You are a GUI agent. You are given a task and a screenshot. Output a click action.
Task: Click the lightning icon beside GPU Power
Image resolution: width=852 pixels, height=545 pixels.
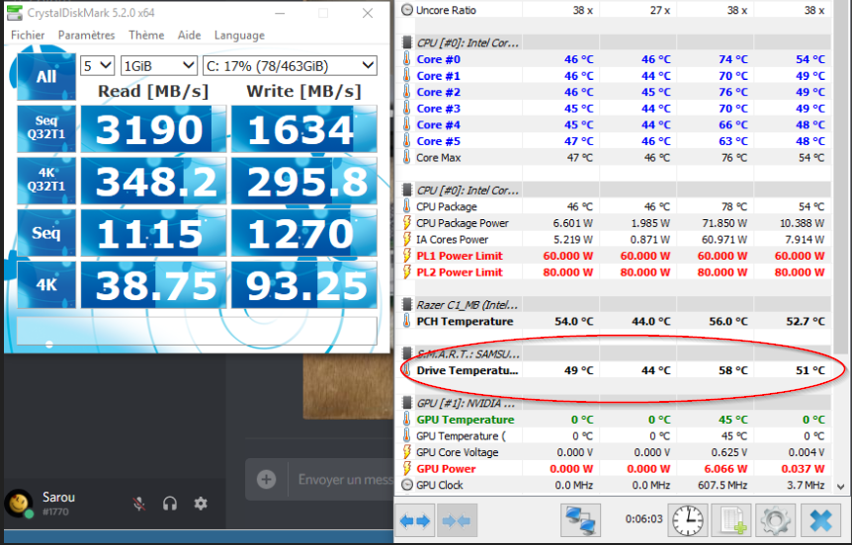coord(406,468)
